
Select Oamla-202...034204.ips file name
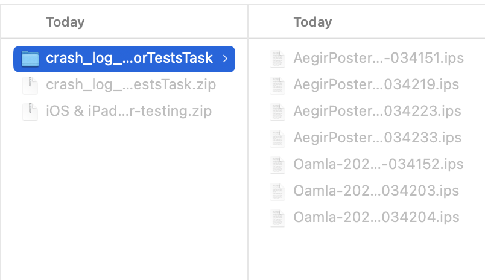tap(376, 217)
